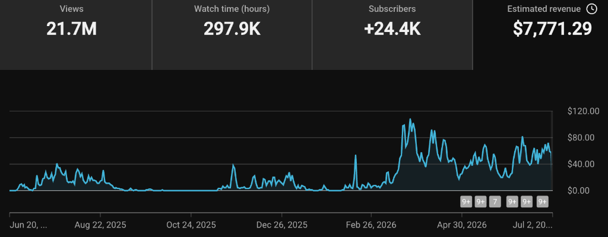Click the Oct 24, 2025 axis date

pos(191,225)
